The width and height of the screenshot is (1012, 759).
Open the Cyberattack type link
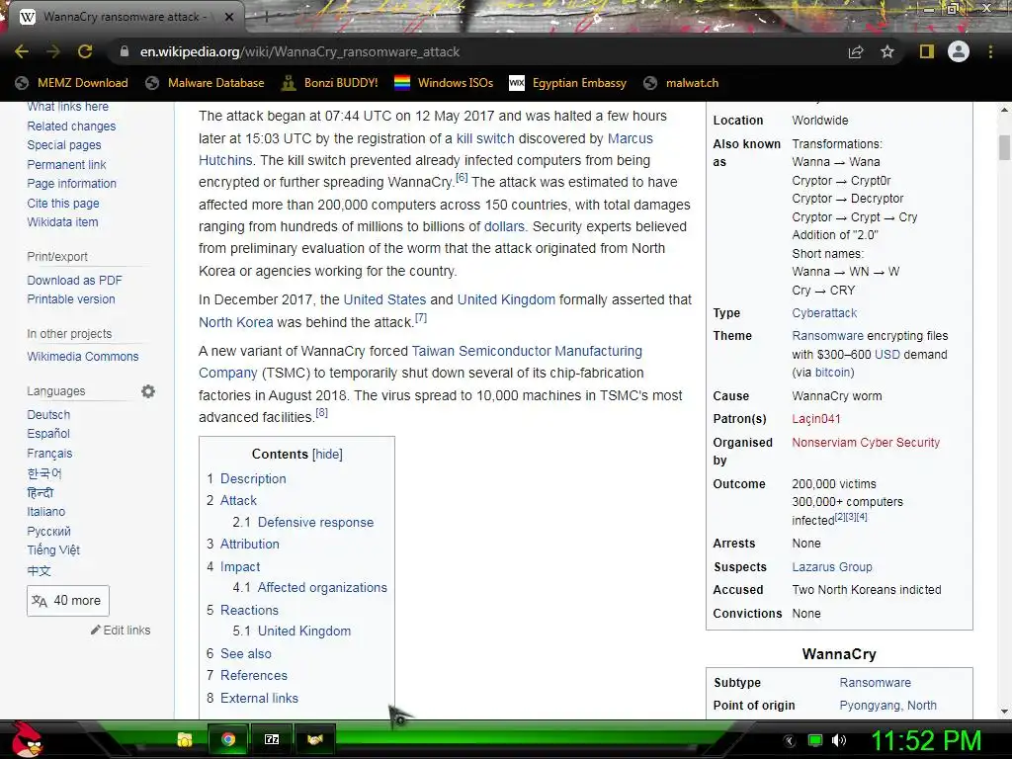pyautogui.click(x=824, y=313)
